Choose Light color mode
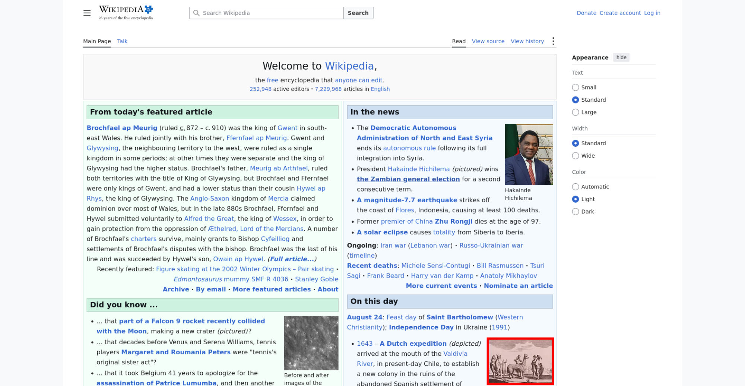 point(576,199)
